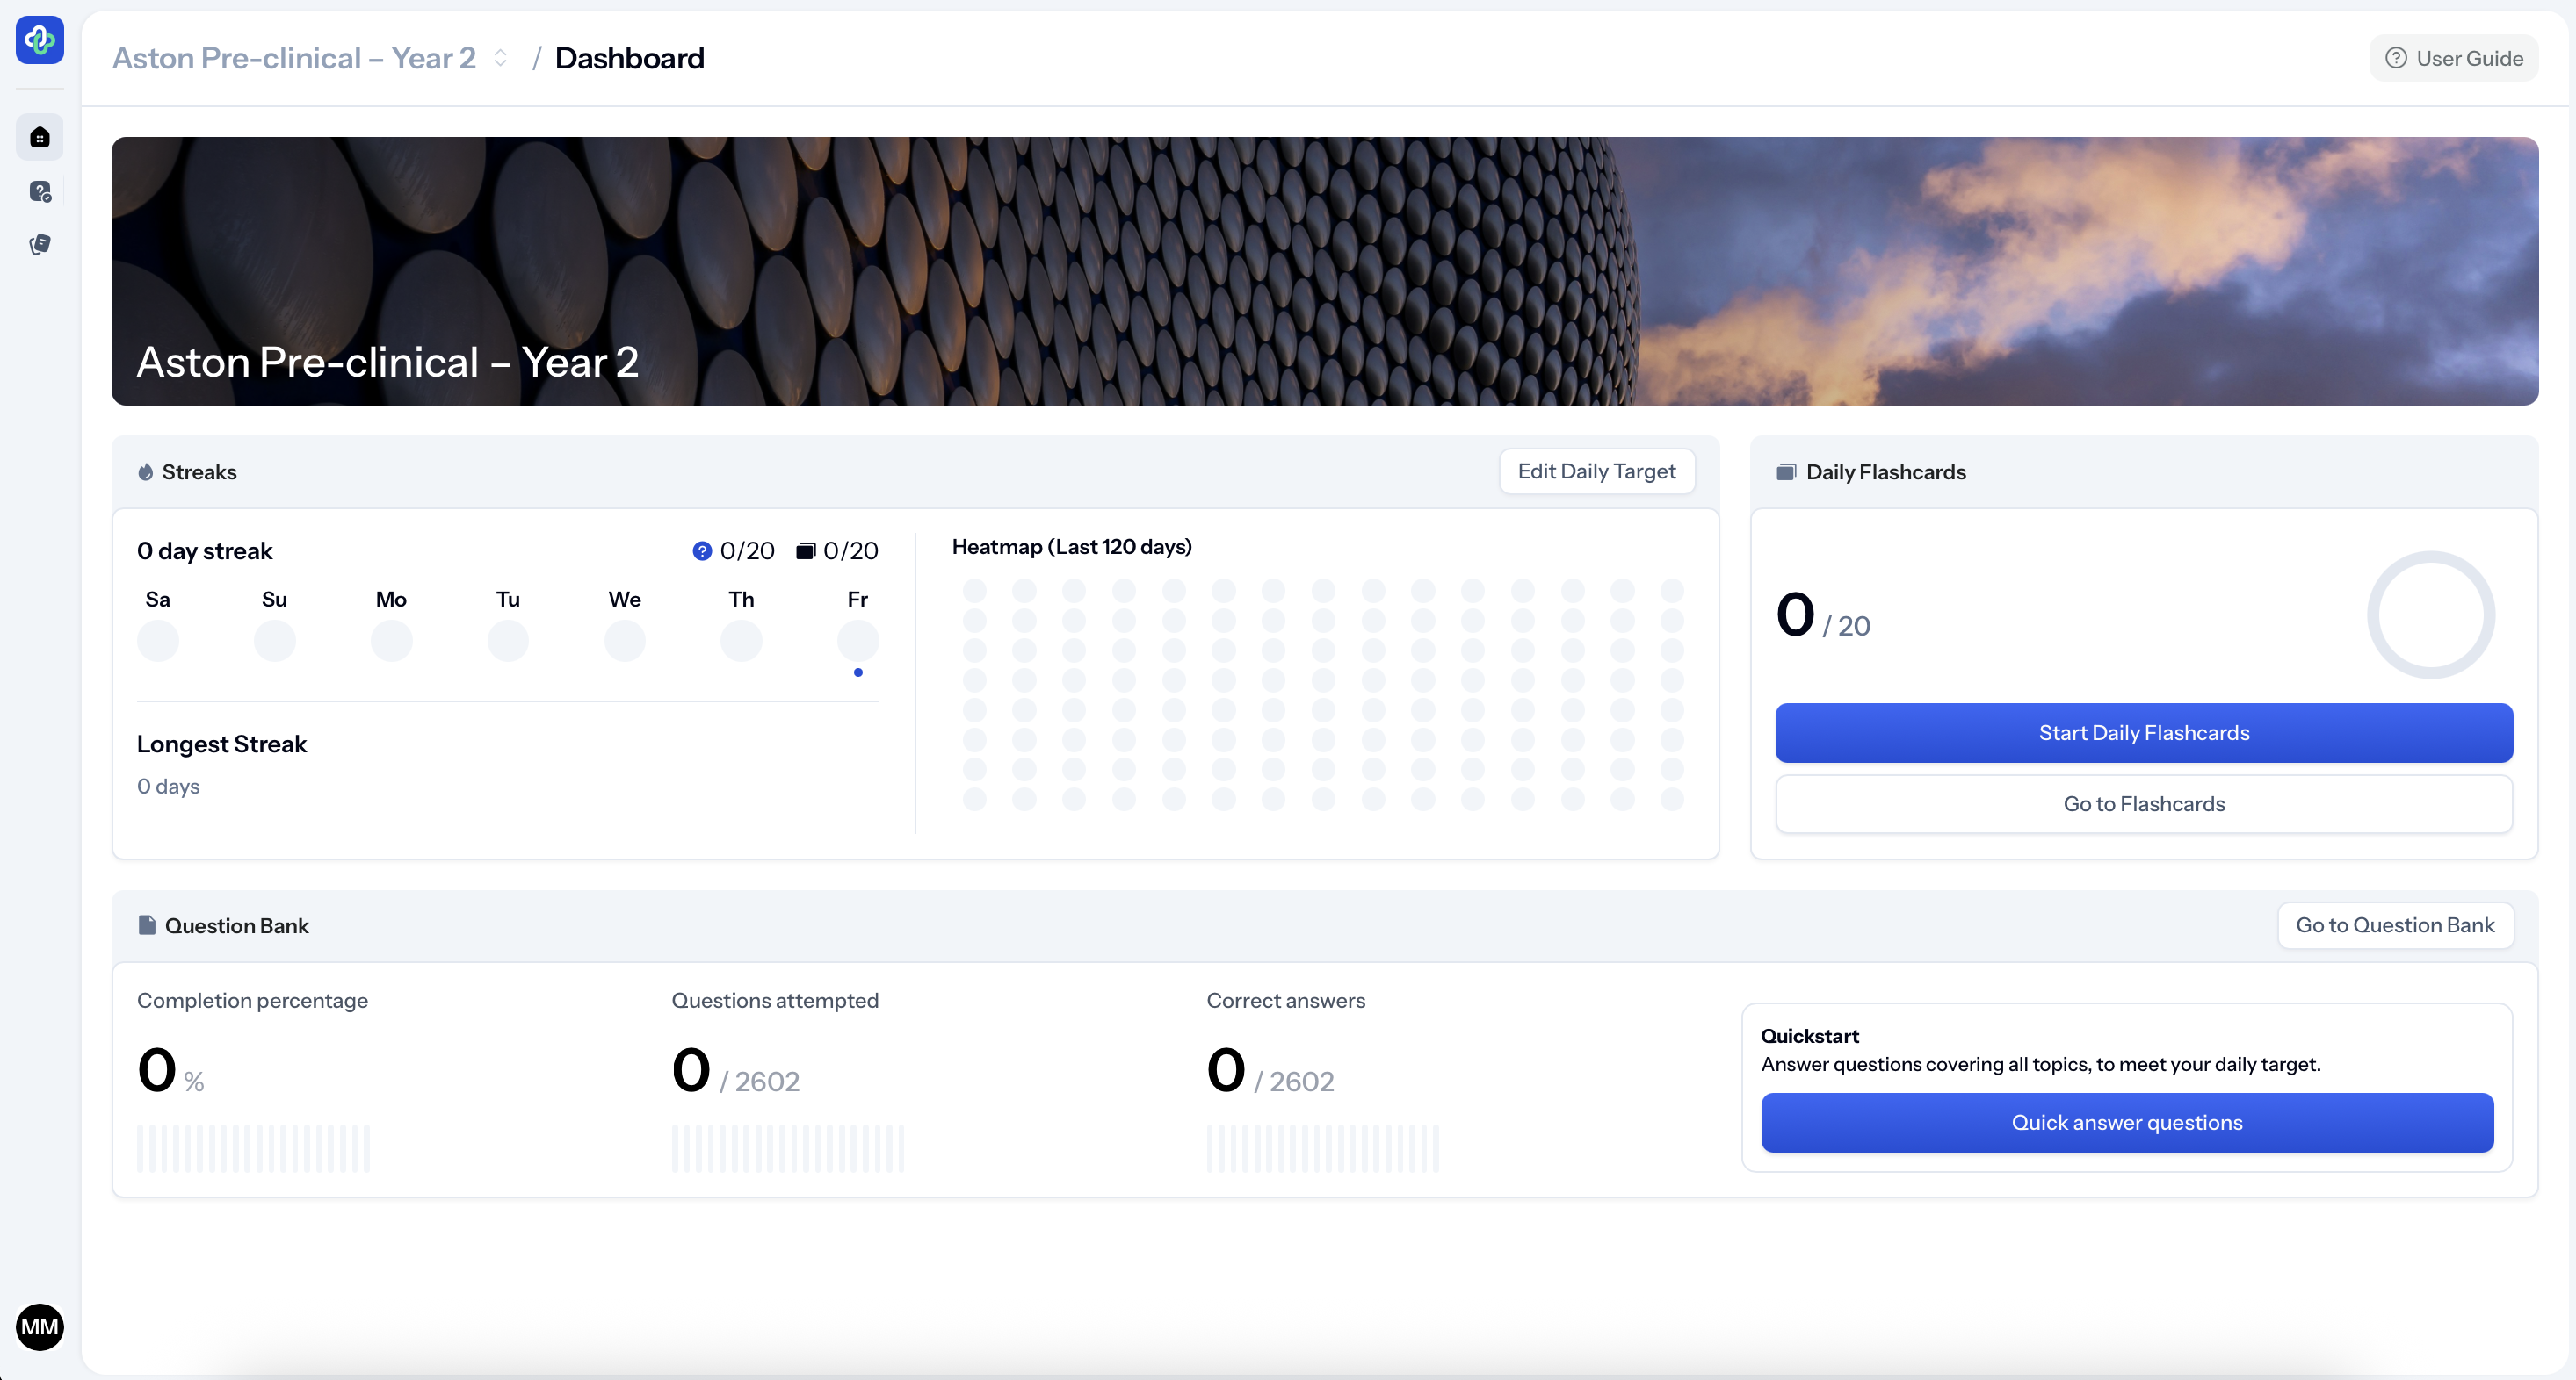Go to Flashcards page

[2143, 803]
